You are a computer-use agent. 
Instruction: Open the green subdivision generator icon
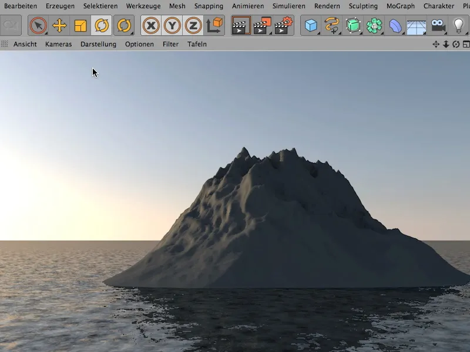(x=353, y=25)
